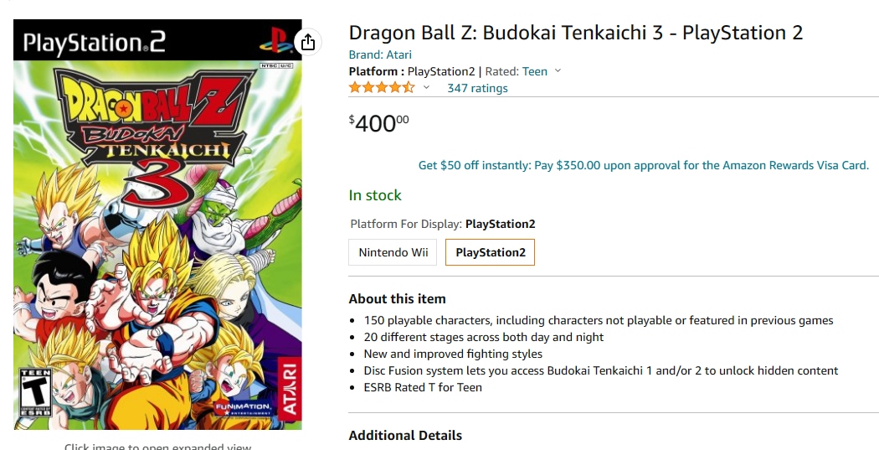The image size is (879, 450).
Task: Expand the star ratings breakdown chevron
Action: tap(426, 88)
